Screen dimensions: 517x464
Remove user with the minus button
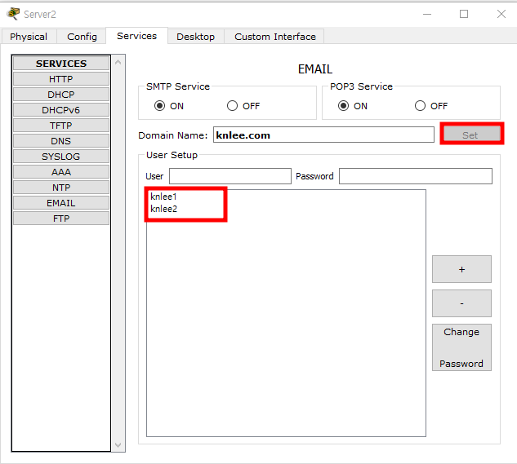point(461,303)
